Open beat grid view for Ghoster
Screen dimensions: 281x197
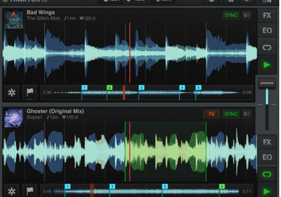point(247,114)
